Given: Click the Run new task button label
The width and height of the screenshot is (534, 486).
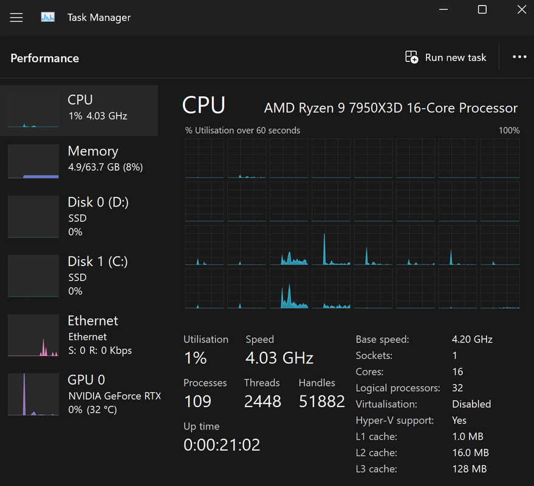Looking at the screenshot, I should pos(456,57).
